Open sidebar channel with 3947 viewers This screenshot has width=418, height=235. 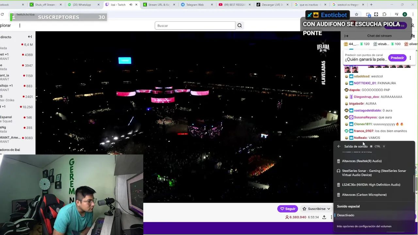17,67
